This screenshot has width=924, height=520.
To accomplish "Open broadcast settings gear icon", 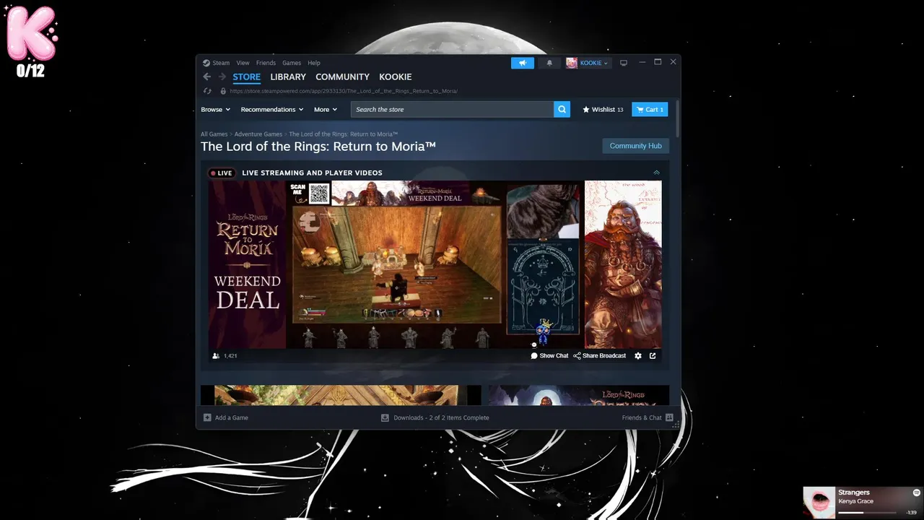I will click(x=638, y=356).
